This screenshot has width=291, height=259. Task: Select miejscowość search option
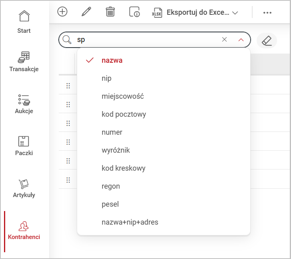[x=122, y=96]
